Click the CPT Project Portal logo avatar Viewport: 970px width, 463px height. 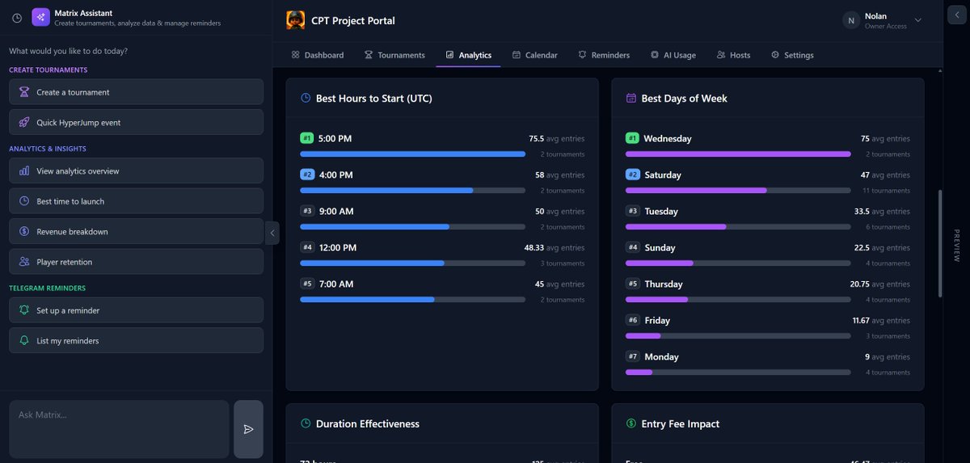point(296,20)
